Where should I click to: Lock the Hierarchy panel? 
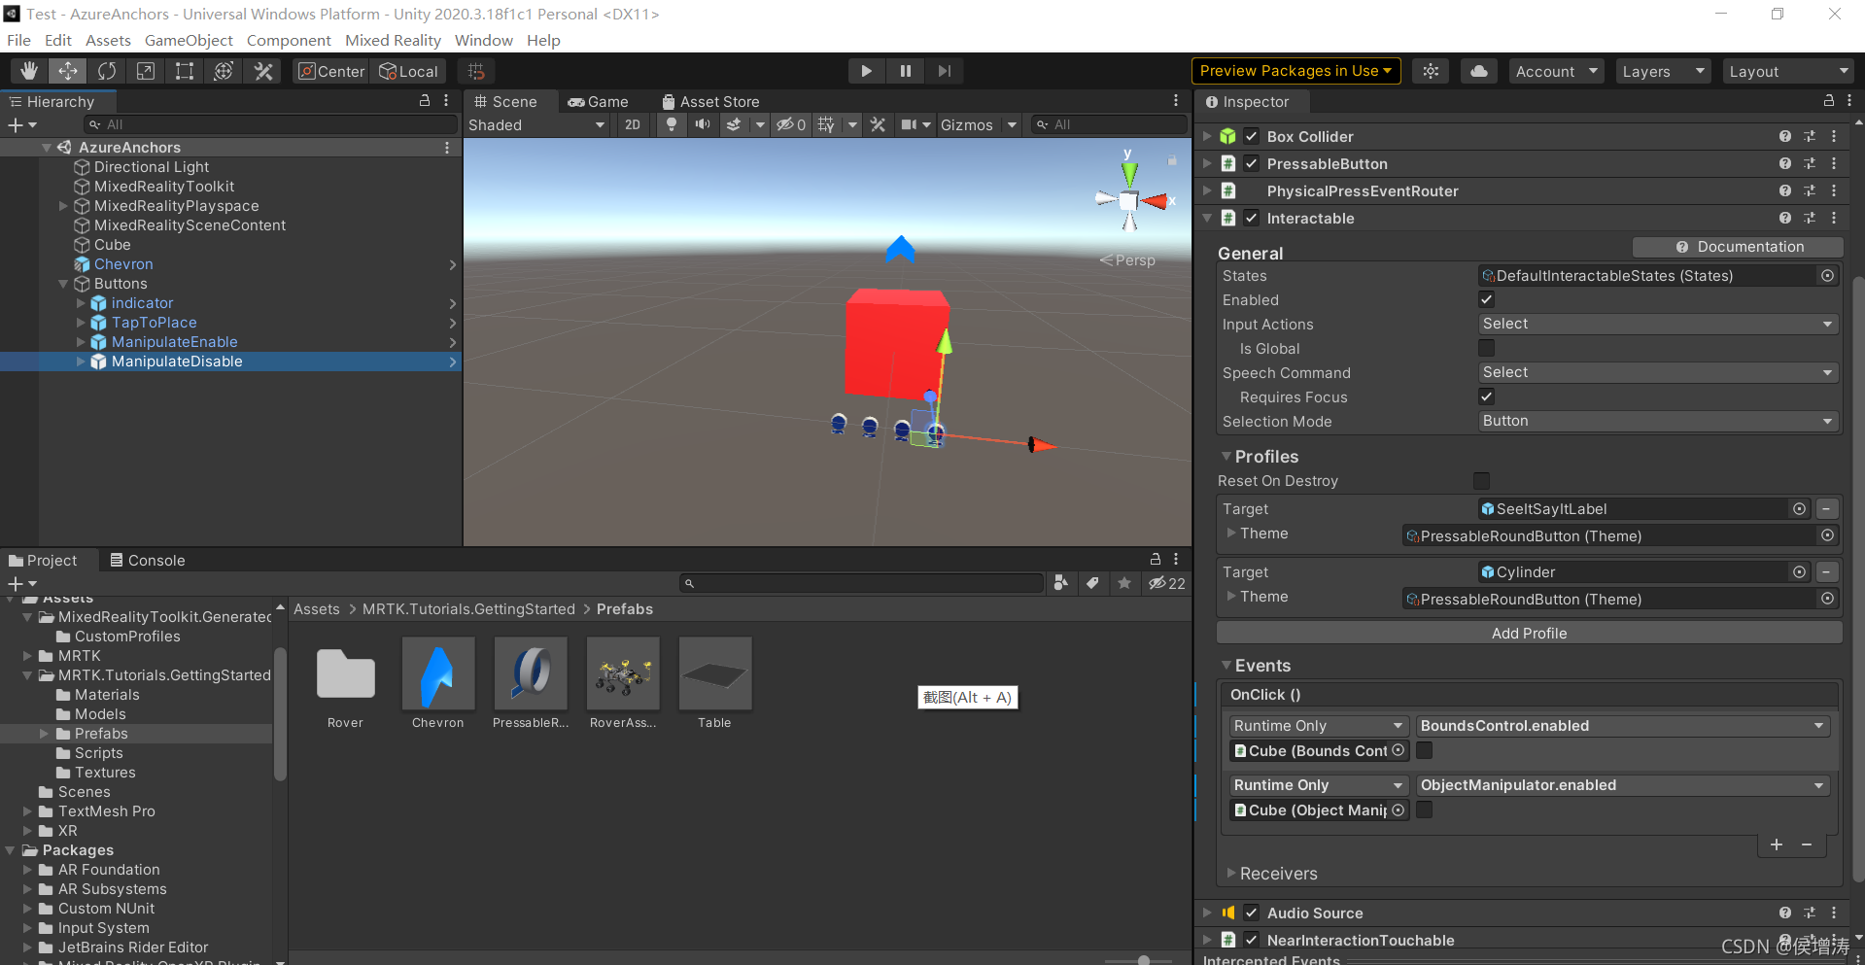[425, 101]
